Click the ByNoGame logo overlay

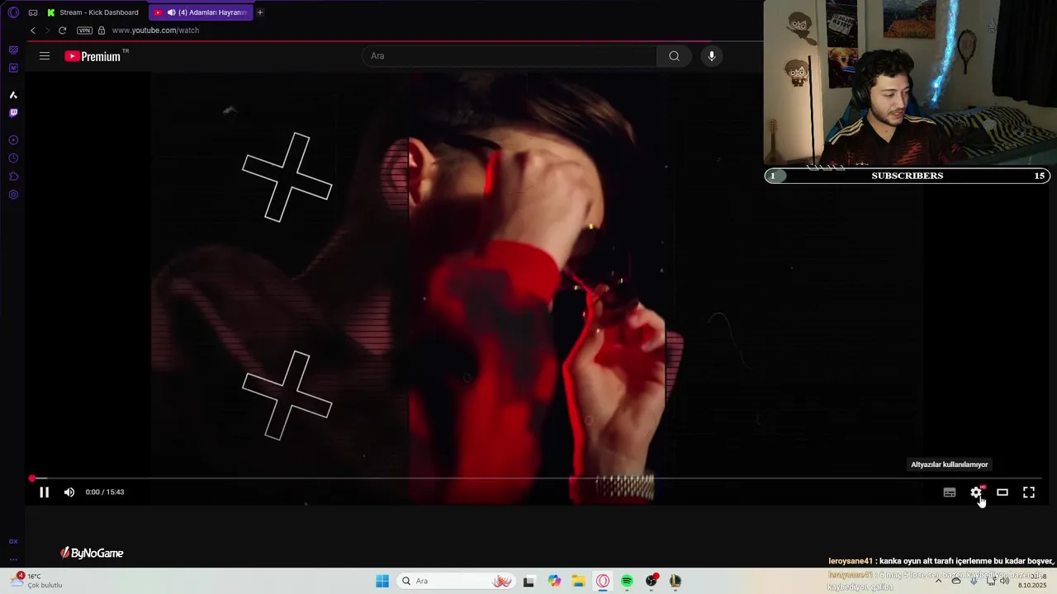point(92,554)
